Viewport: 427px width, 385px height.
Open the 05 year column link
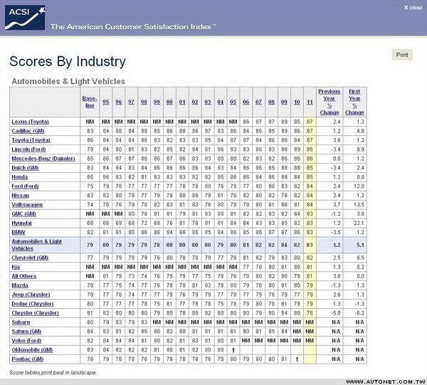pos(233,102)
